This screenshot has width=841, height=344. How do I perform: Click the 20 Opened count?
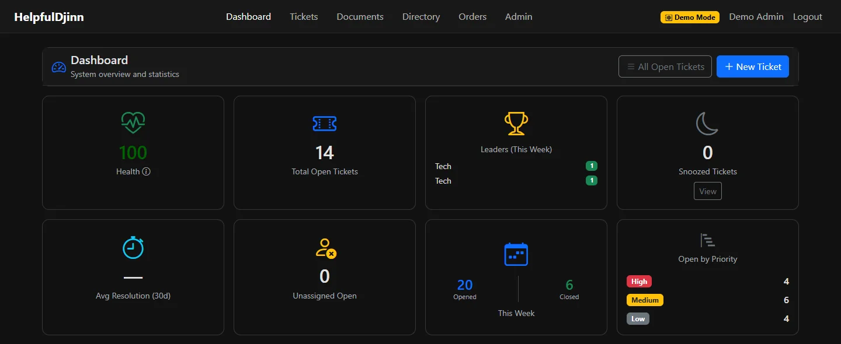[x=465, y=285]
